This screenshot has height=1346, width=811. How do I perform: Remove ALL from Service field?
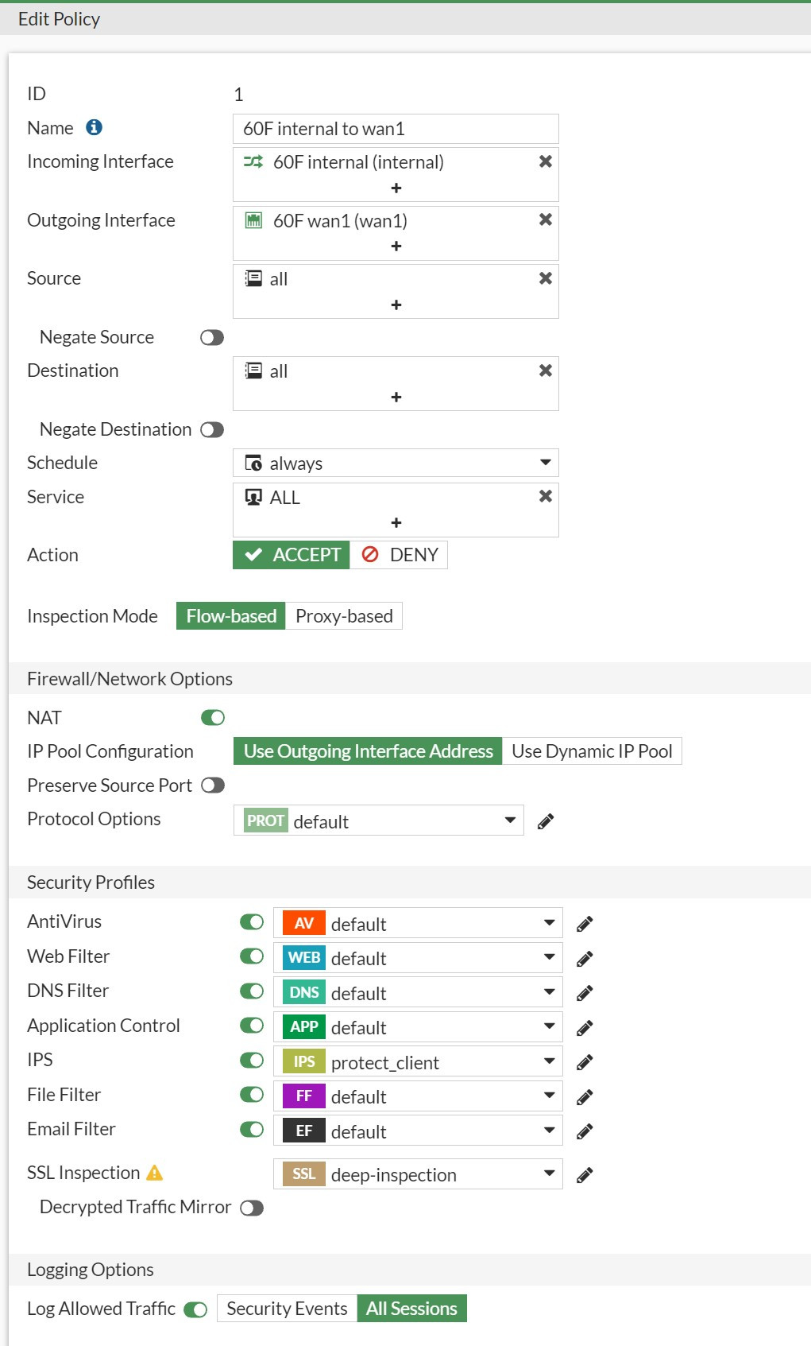point(545,496)
